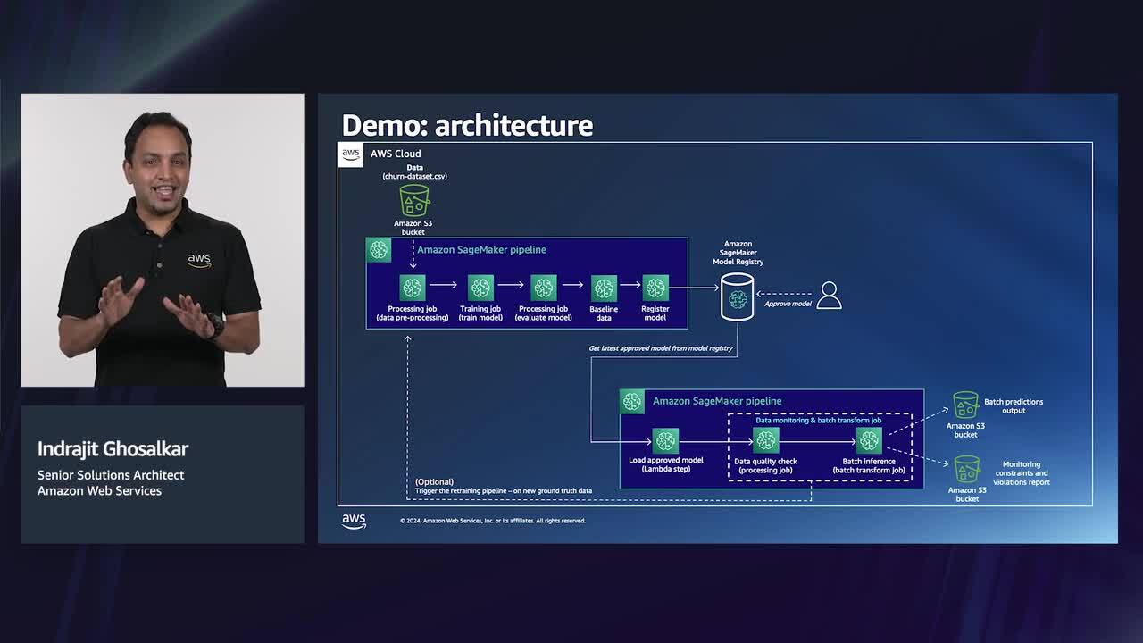
Task: Click the Register model caption
Action: (655, 313)
